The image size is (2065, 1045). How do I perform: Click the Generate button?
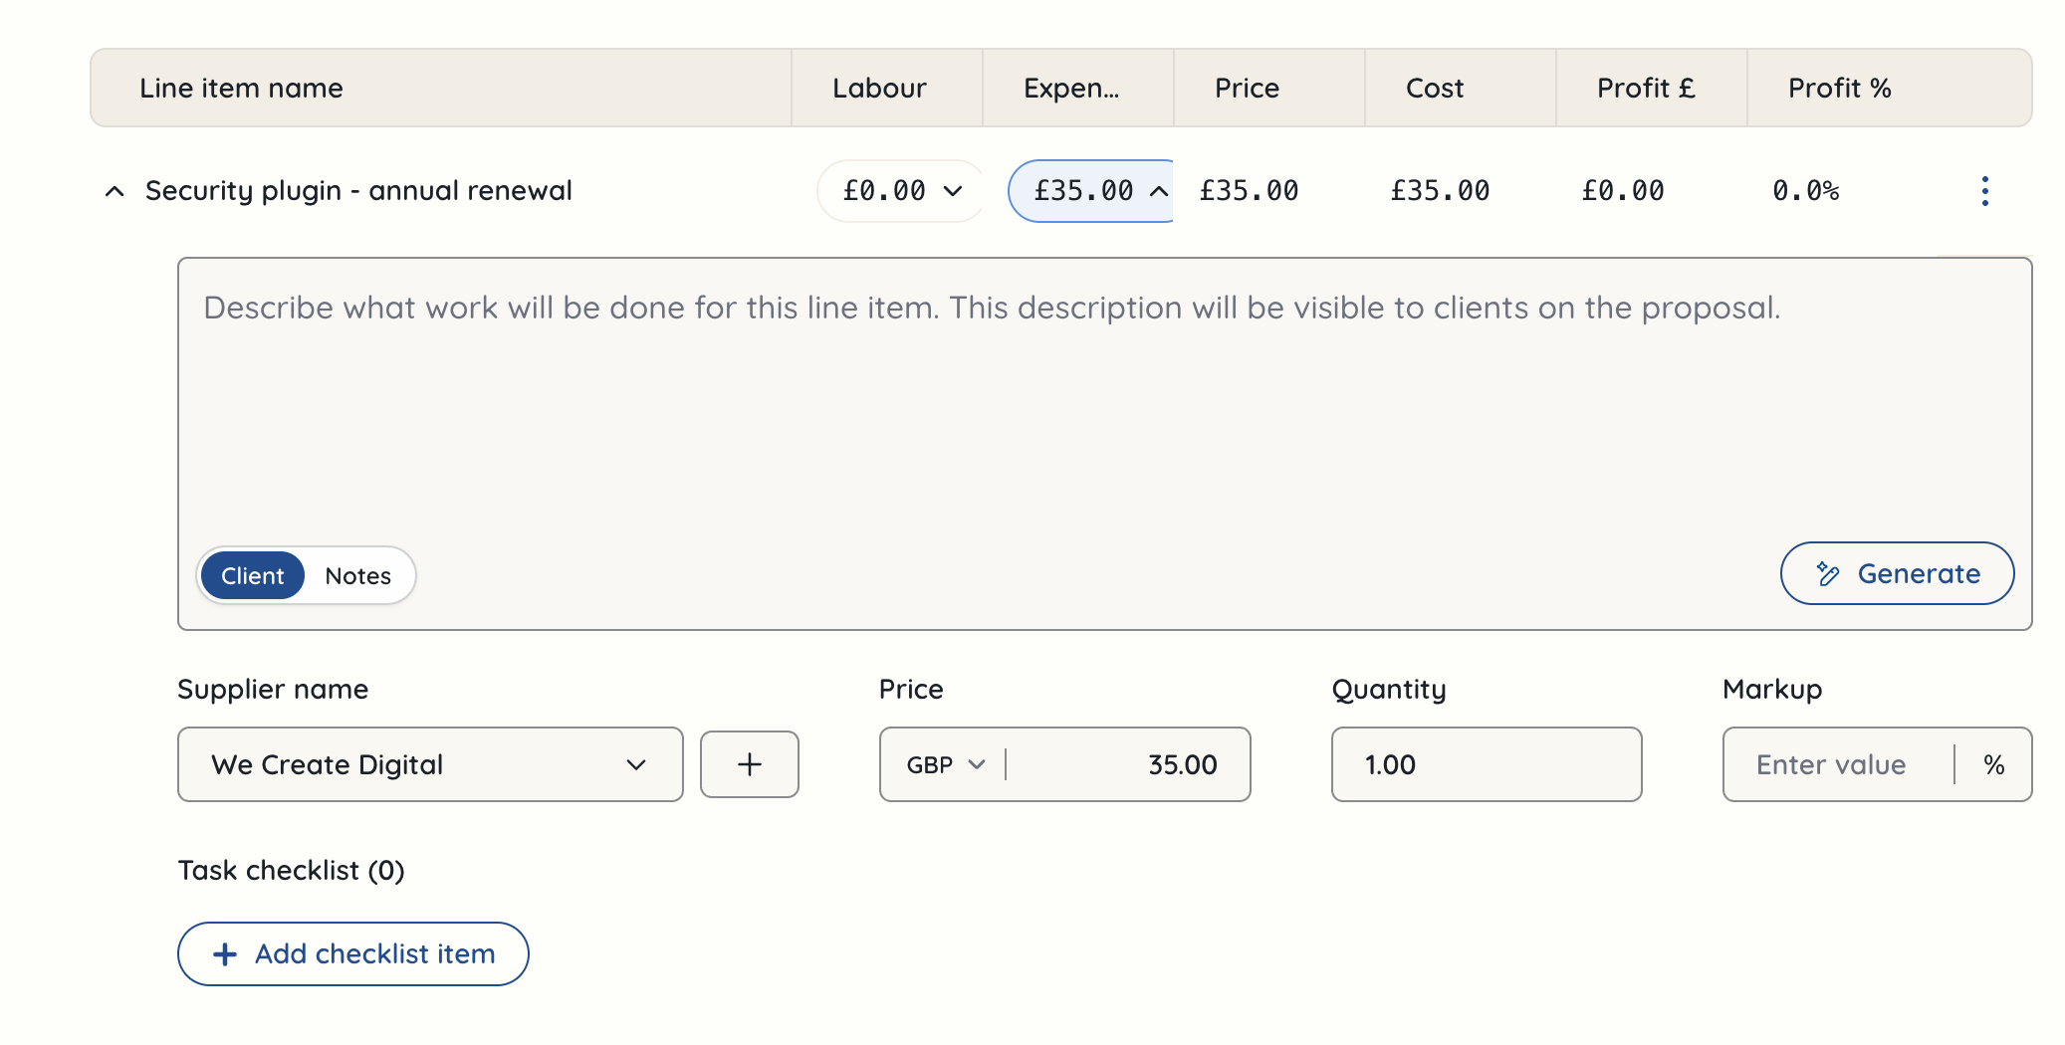click(1897, 573)
